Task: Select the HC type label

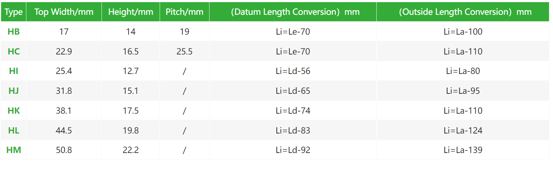Action: click(14, 52)
